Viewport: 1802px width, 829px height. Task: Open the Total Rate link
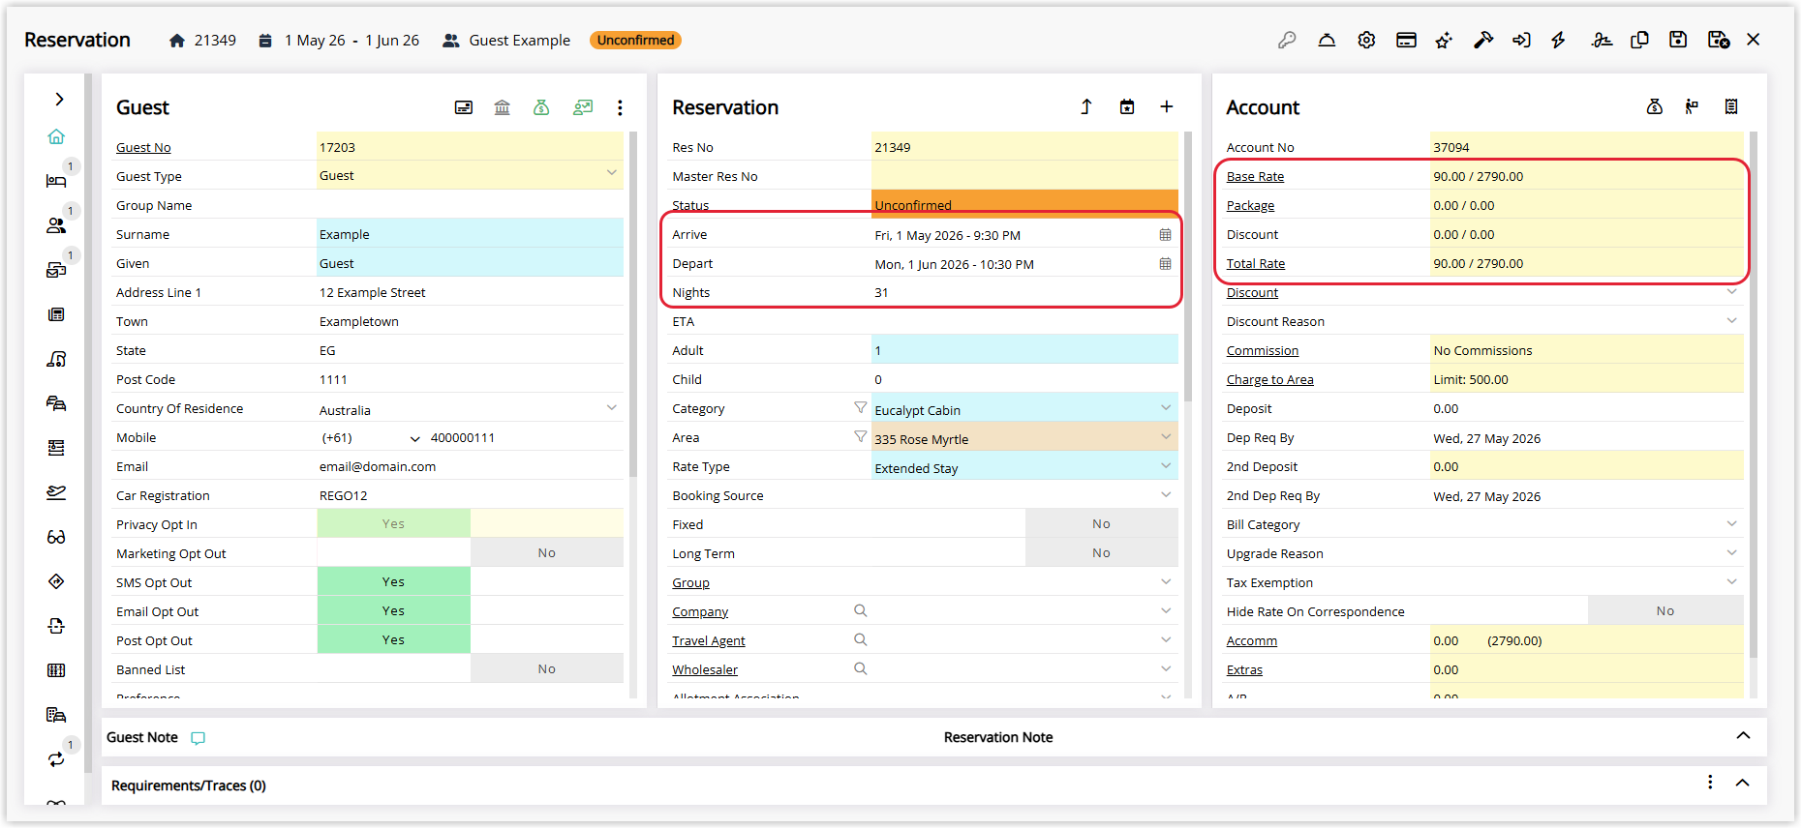(1256, 263)
